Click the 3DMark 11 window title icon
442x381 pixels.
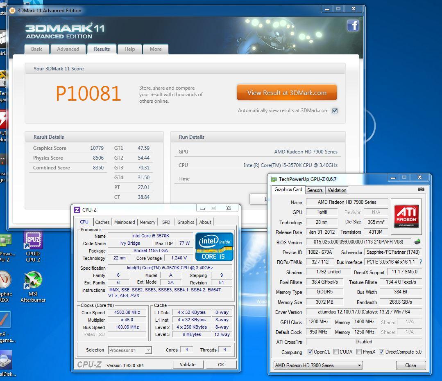12,11
